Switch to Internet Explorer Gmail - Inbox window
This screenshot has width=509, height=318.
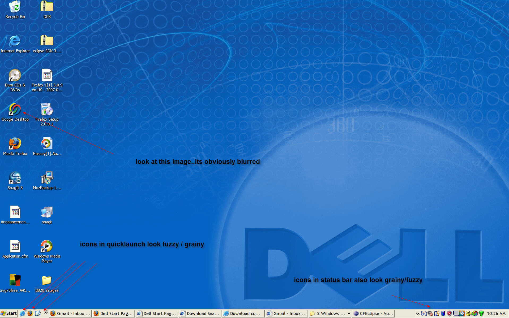pos(286,313)
